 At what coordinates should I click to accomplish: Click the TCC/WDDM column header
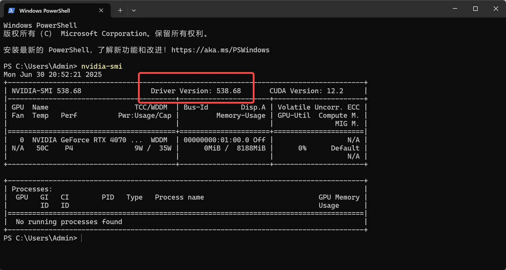click(x=151, y=107)
